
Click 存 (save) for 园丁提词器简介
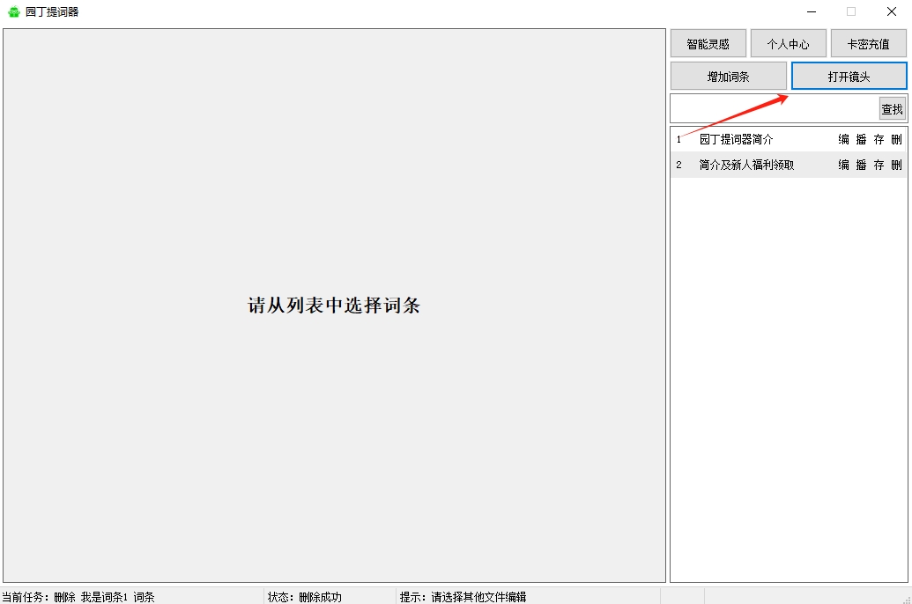pos(879,139)
